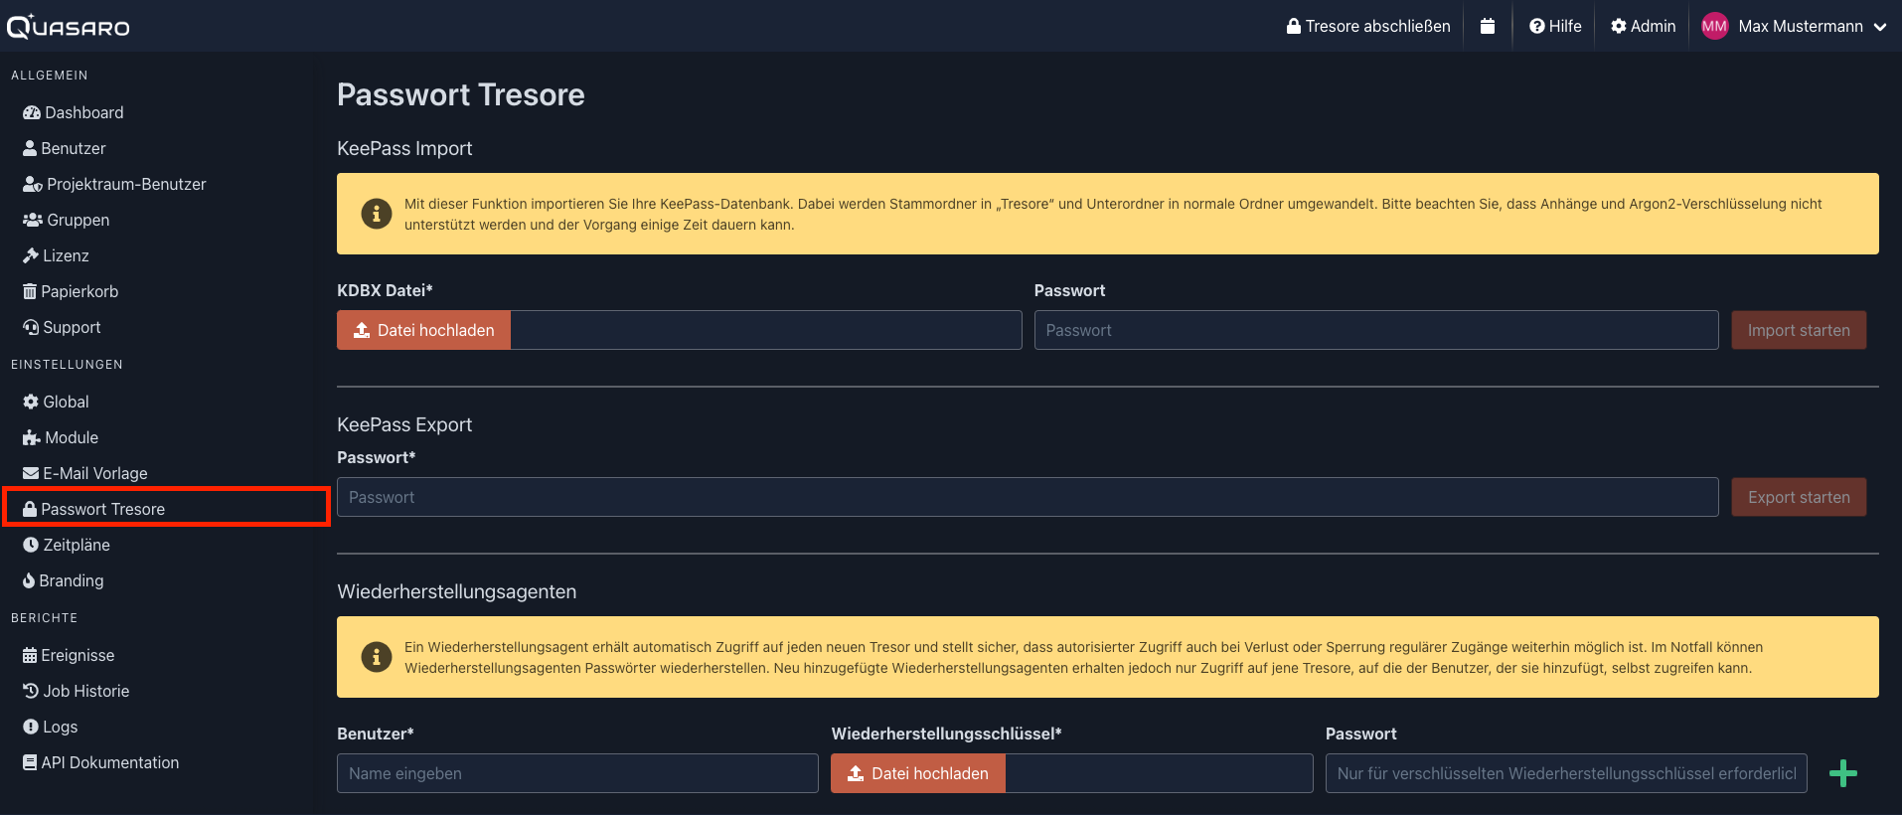Click Import starten button

pos(1799,330)
